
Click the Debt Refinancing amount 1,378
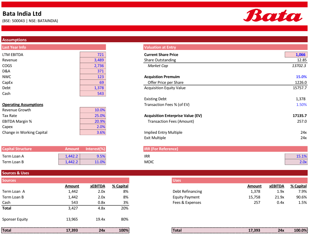point(255,191)
